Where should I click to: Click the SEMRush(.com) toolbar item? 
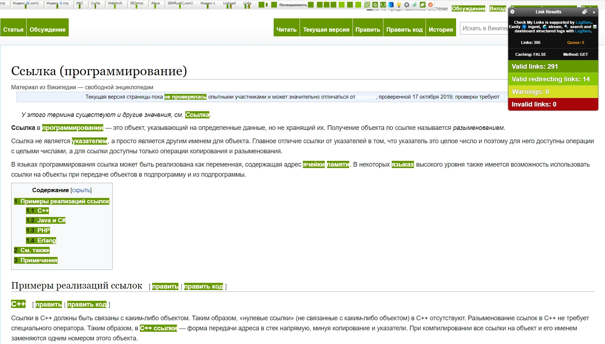coord(180,4)
